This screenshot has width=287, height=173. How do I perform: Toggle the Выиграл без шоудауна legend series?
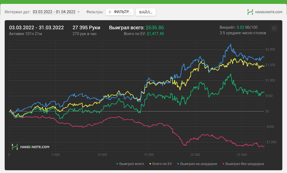pyautogui.click(x=243, y=164)
